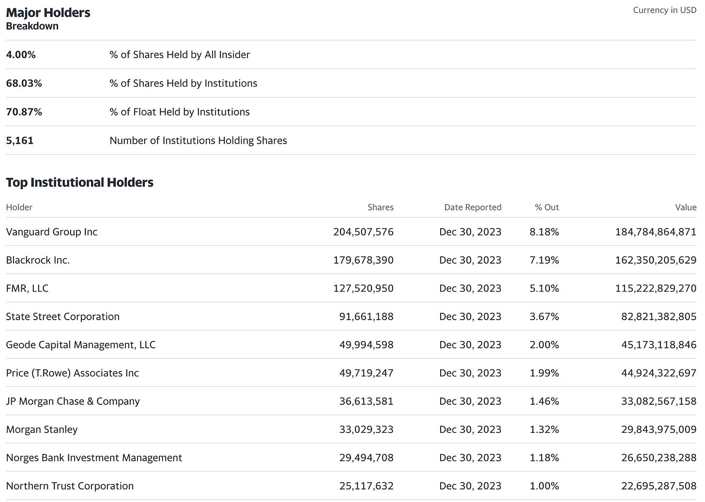Select FMR, LLC holder name

(27, 288)
